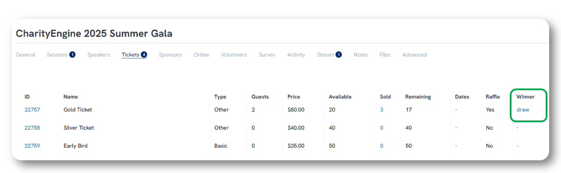Click the Guests column header

(260, 97)
